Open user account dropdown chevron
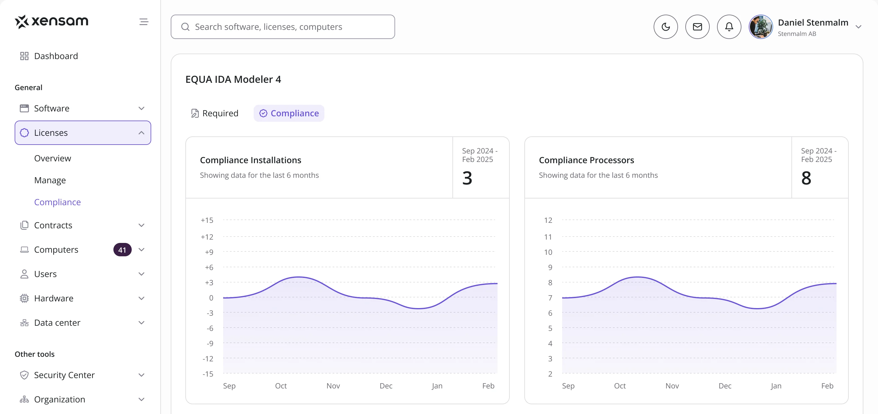Screen dimensions: 878x414 pyautogui.click(x=858, y=27)
